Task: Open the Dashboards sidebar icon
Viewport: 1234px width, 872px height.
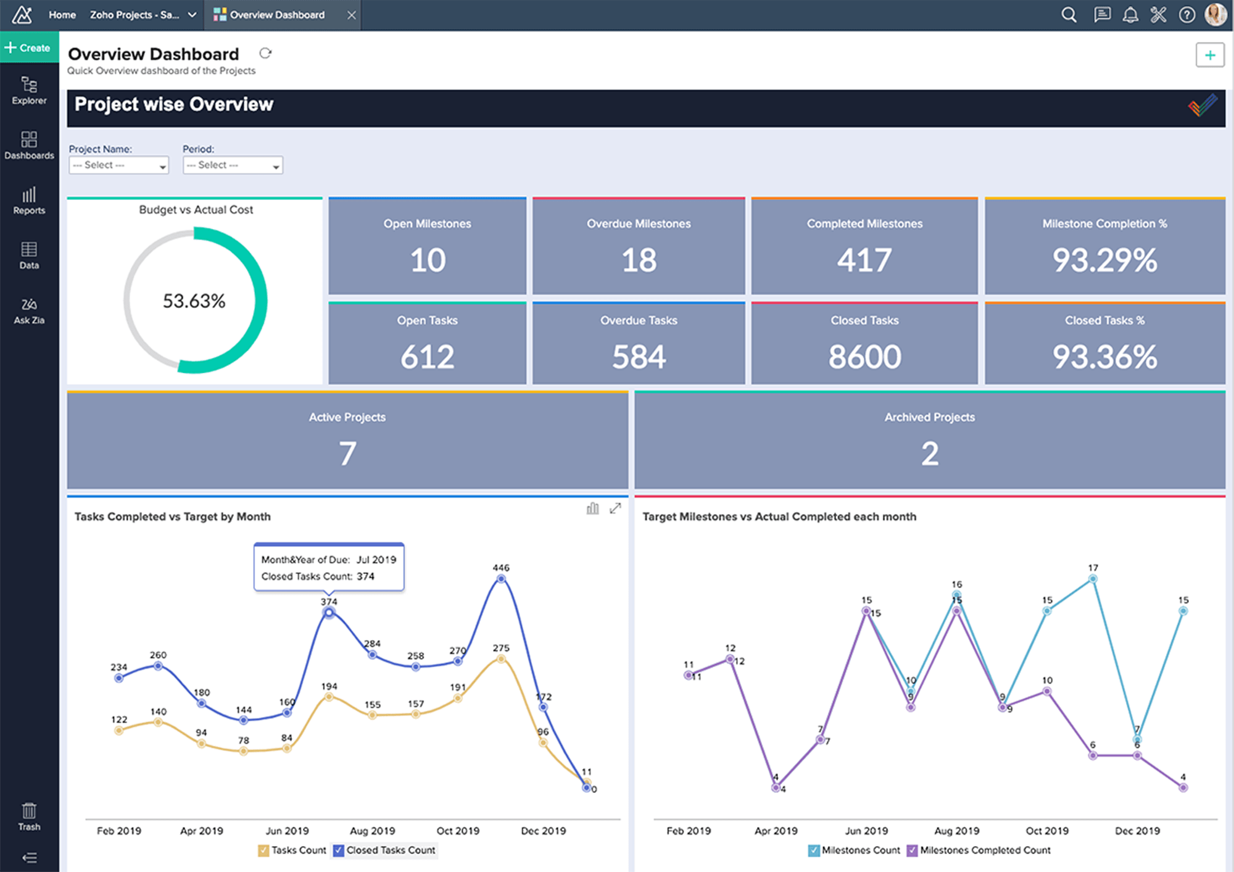Action: tap(29, 145)
